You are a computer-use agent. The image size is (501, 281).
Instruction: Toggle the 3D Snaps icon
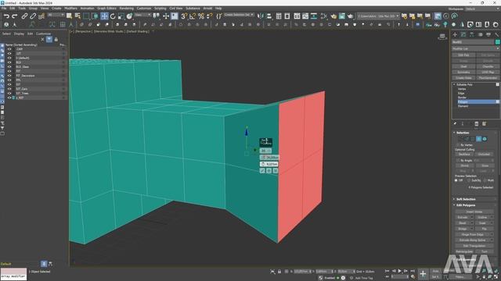click(184, 16)
